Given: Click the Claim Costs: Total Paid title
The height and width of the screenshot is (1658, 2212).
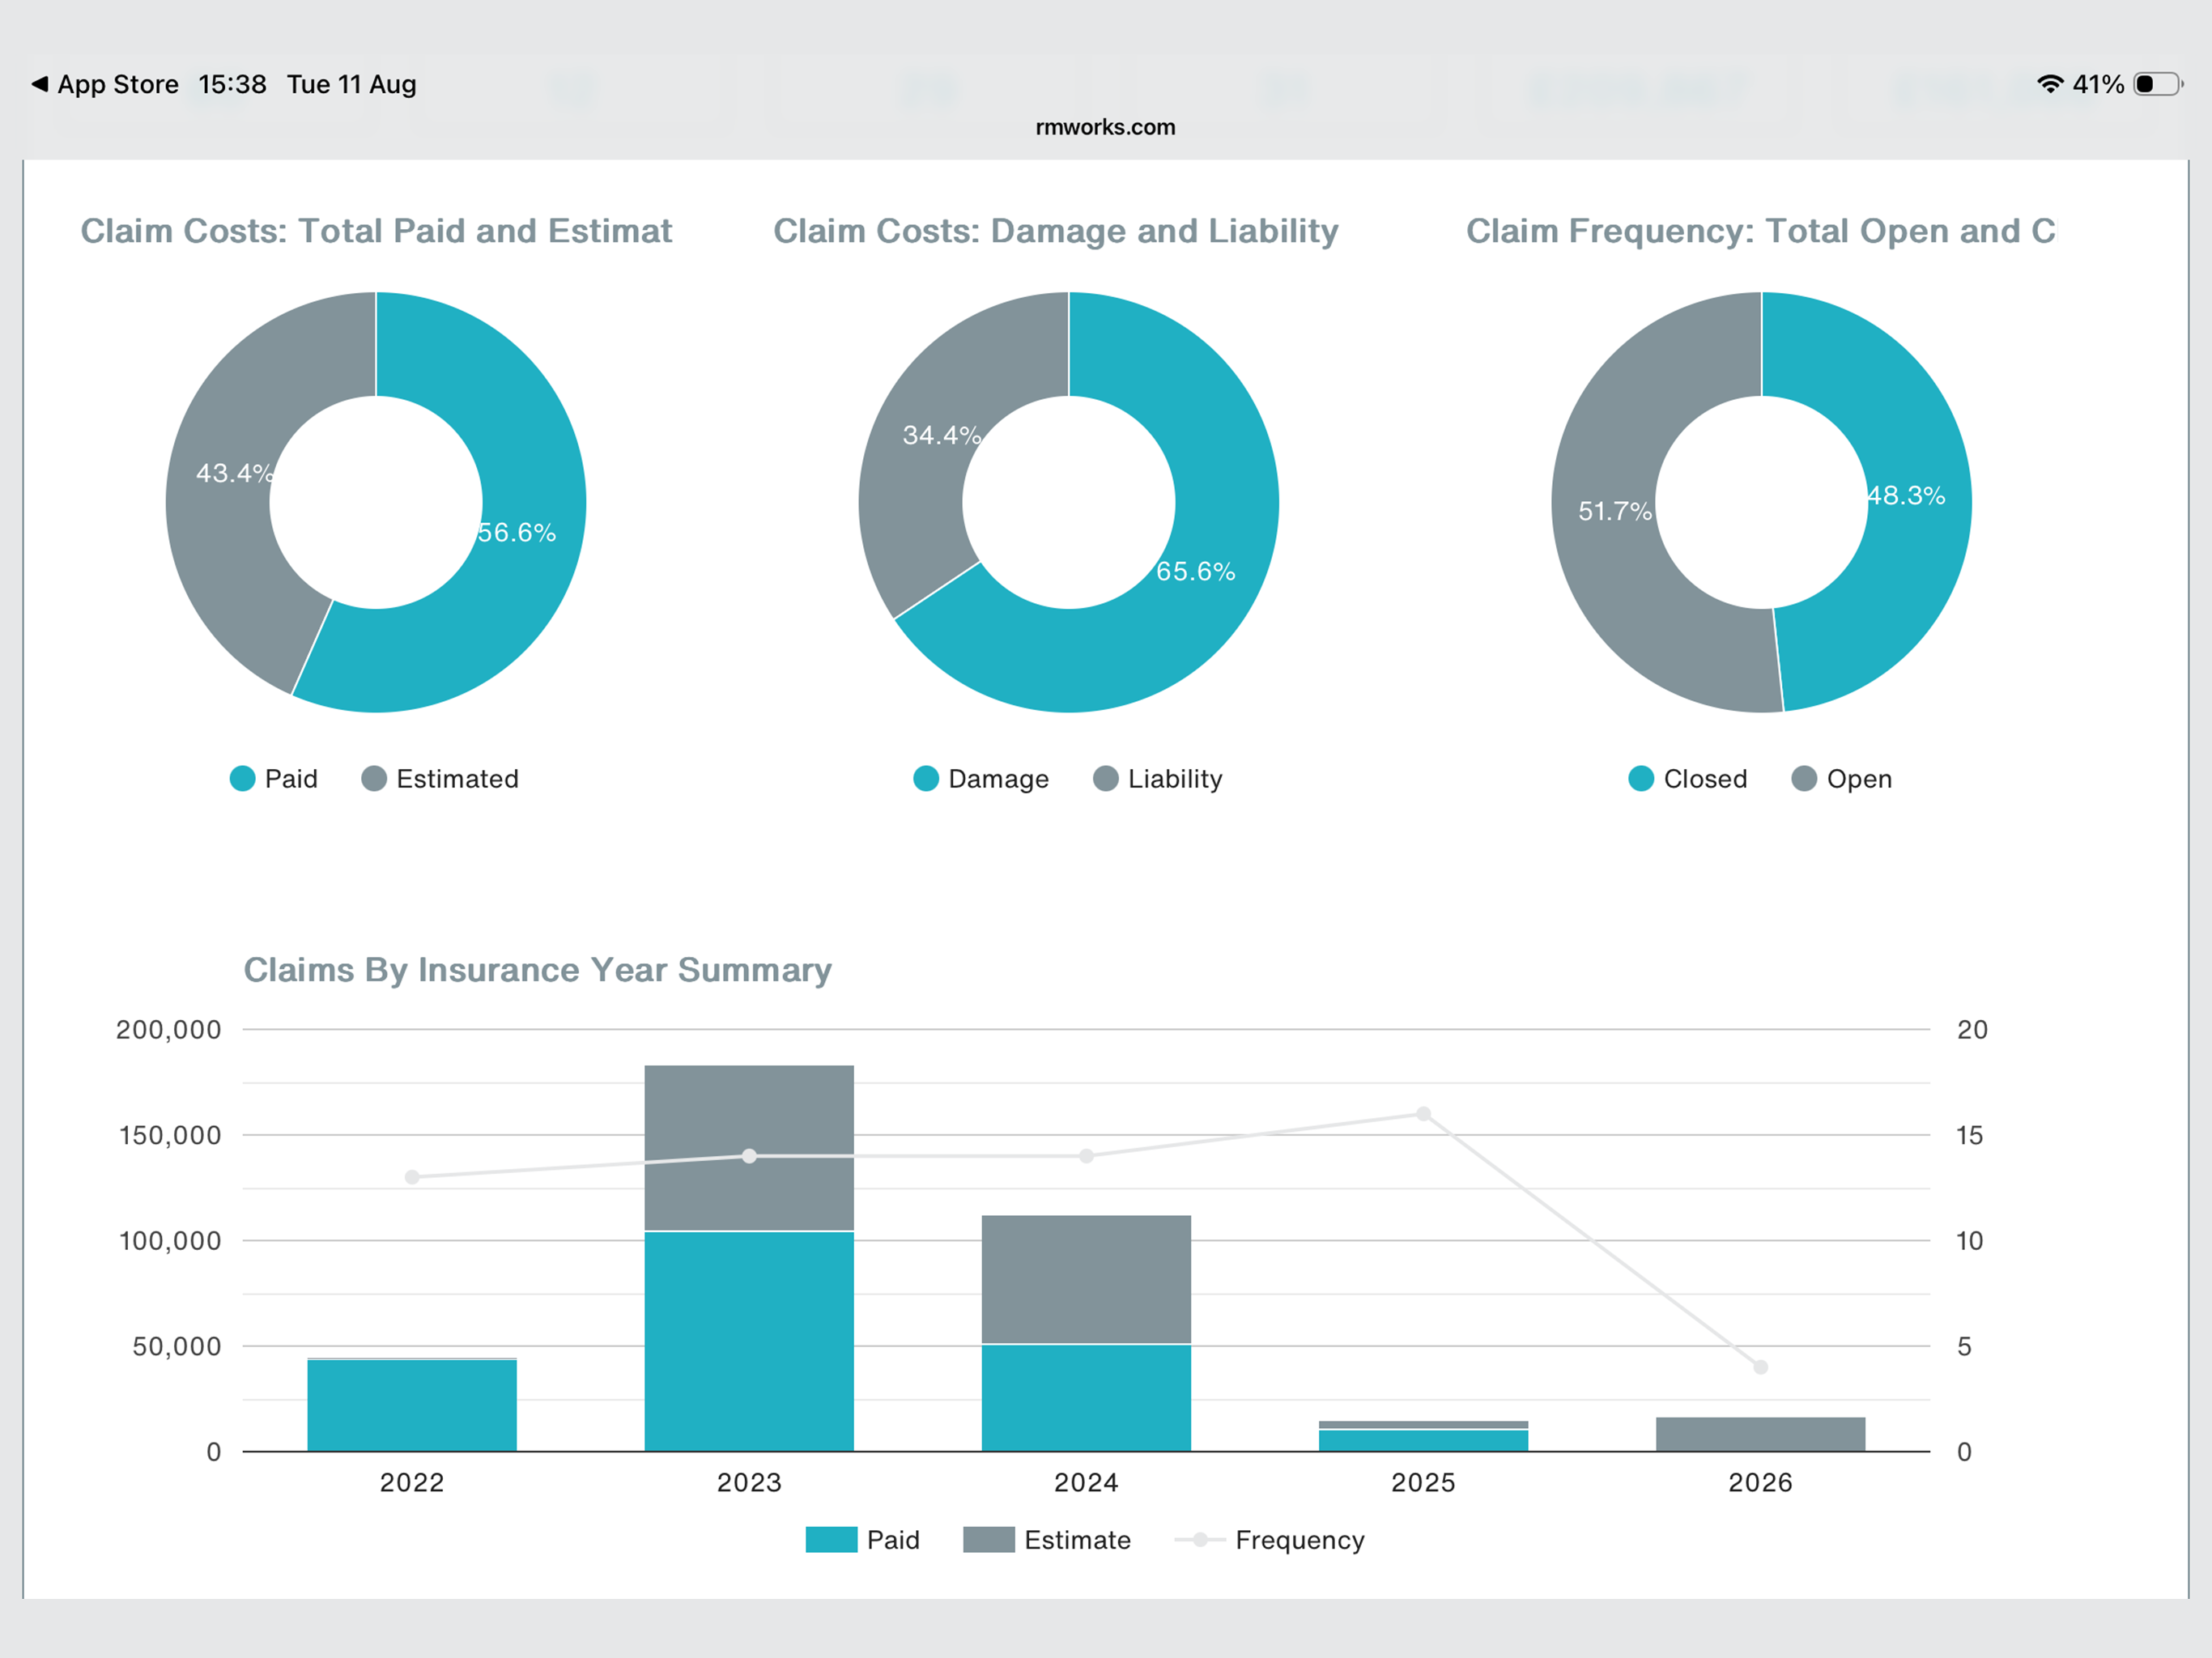Looking at the screenshot, I should [x=376, y=231].
